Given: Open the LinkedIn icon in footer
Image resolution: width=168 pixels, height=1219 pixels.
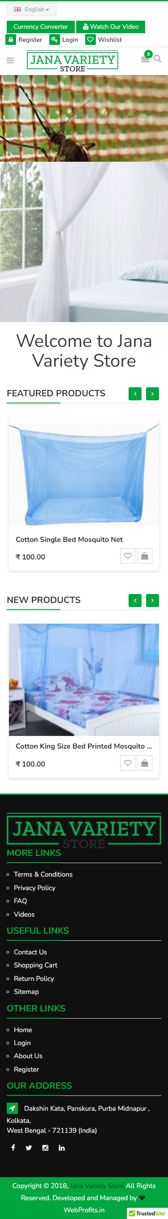Looking at the screenshot, I should point(62,1148).
